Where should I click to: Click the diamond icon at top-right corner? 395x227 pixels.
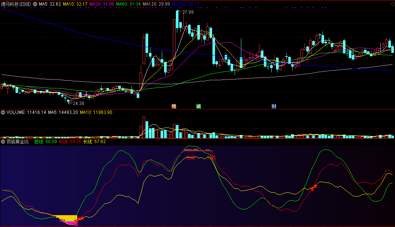(392, 4)
